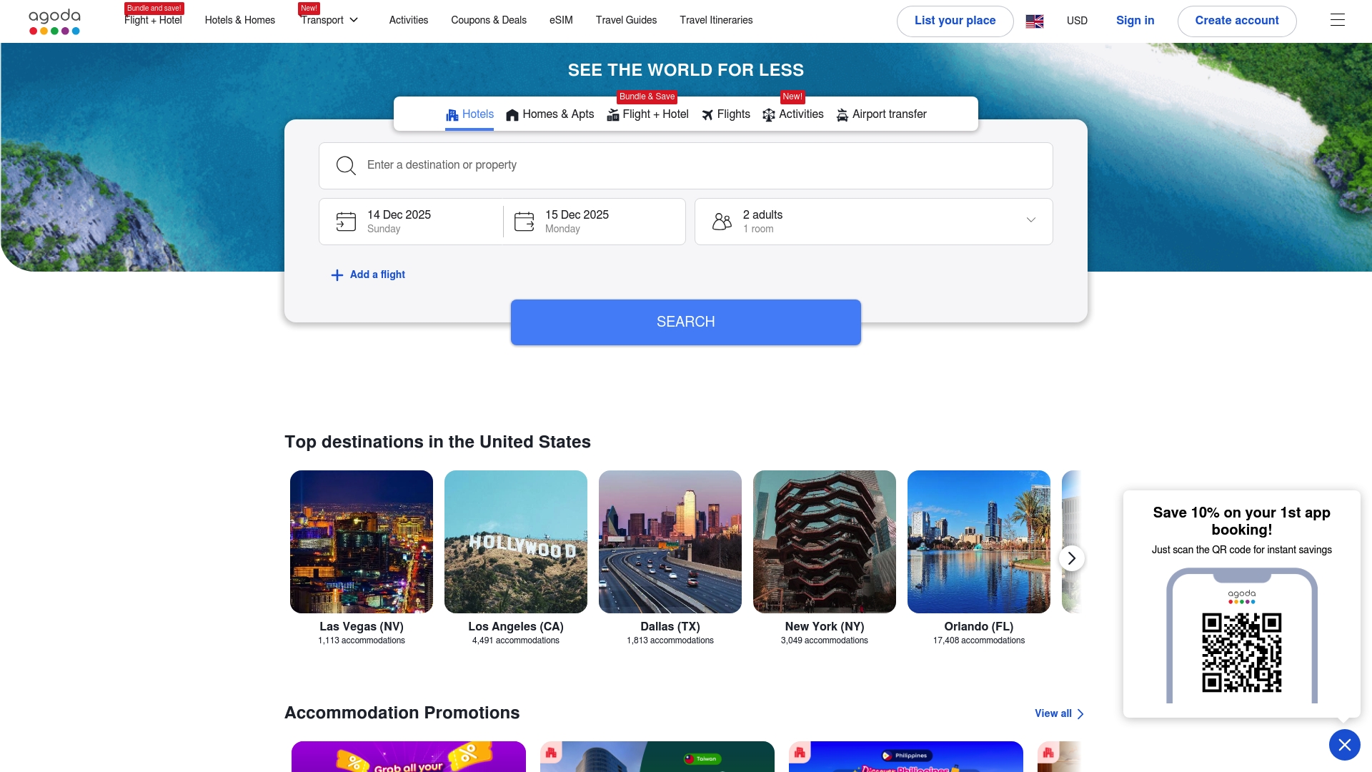Open Airport transfer search icon
The image size is (1372, 772).
point(842,114)
